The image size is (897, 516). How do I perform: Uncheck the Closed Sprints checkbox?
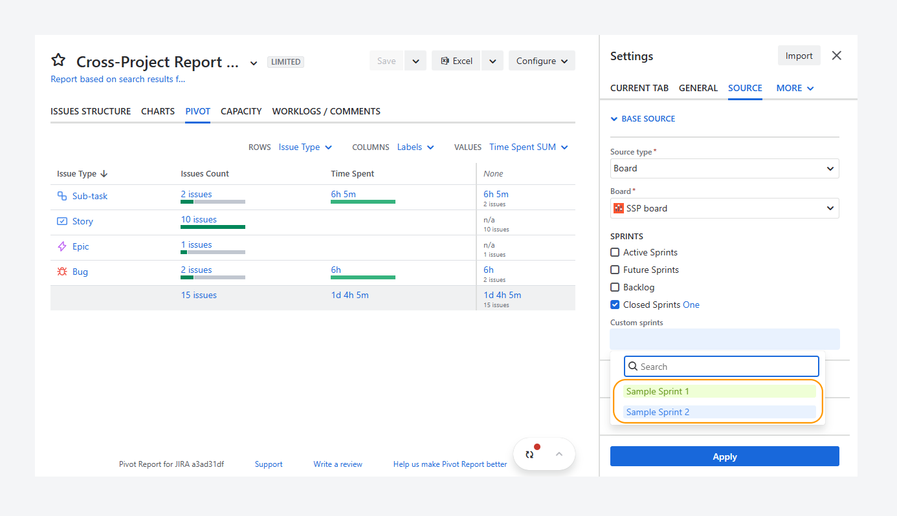[x=615, y=305]
